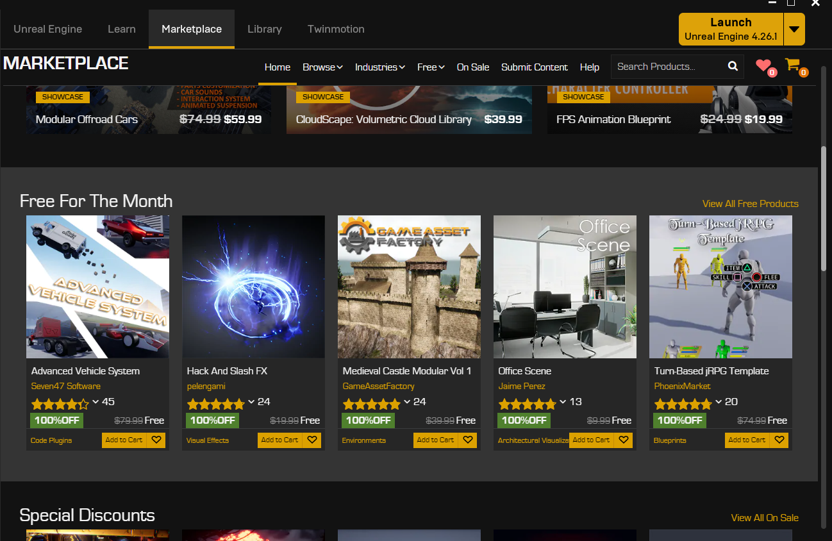Add Medieval Castle Modular Vol 1 to wishlist
832x541 pixels.
click(x=468, y=440)
